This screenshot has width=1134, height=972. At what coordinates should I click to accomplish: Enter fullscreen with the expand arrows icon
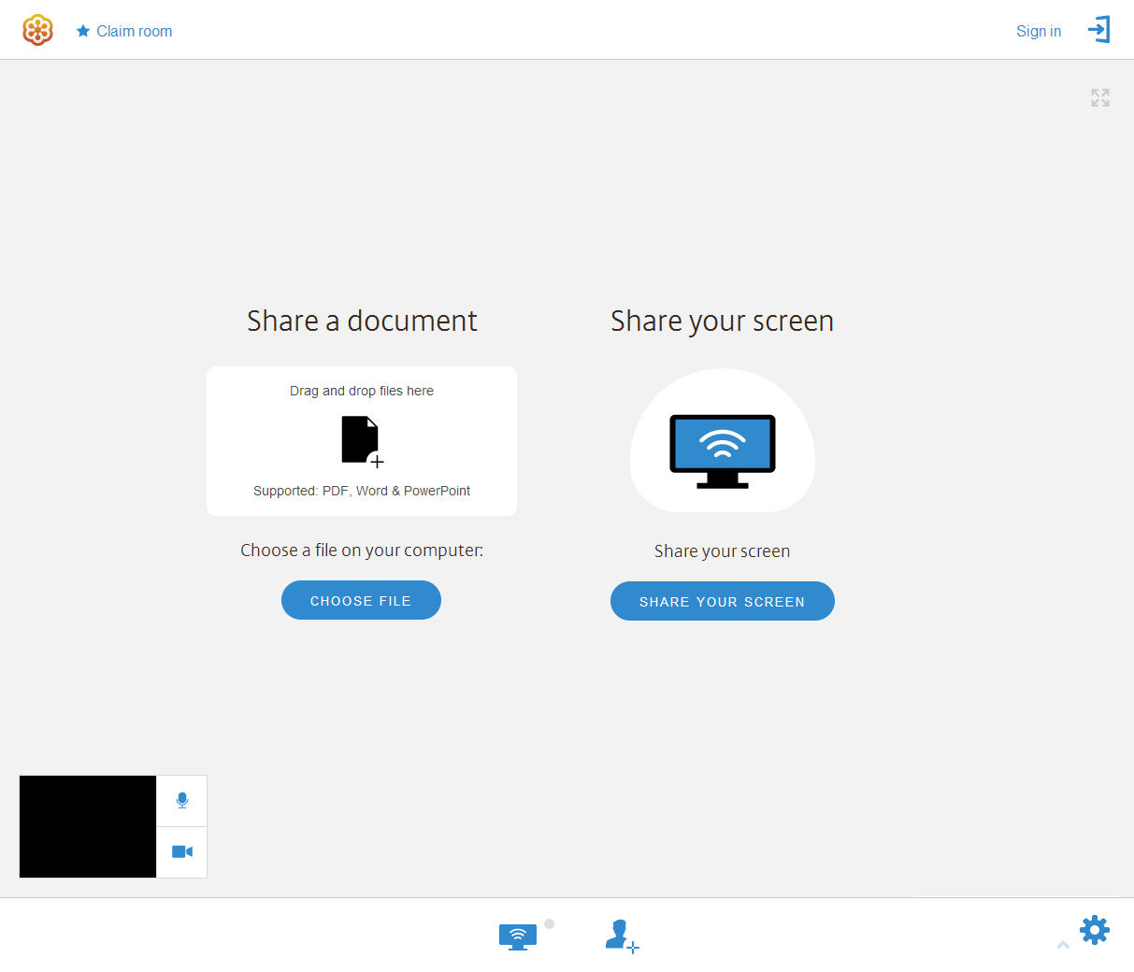[x=1100, y=97]
